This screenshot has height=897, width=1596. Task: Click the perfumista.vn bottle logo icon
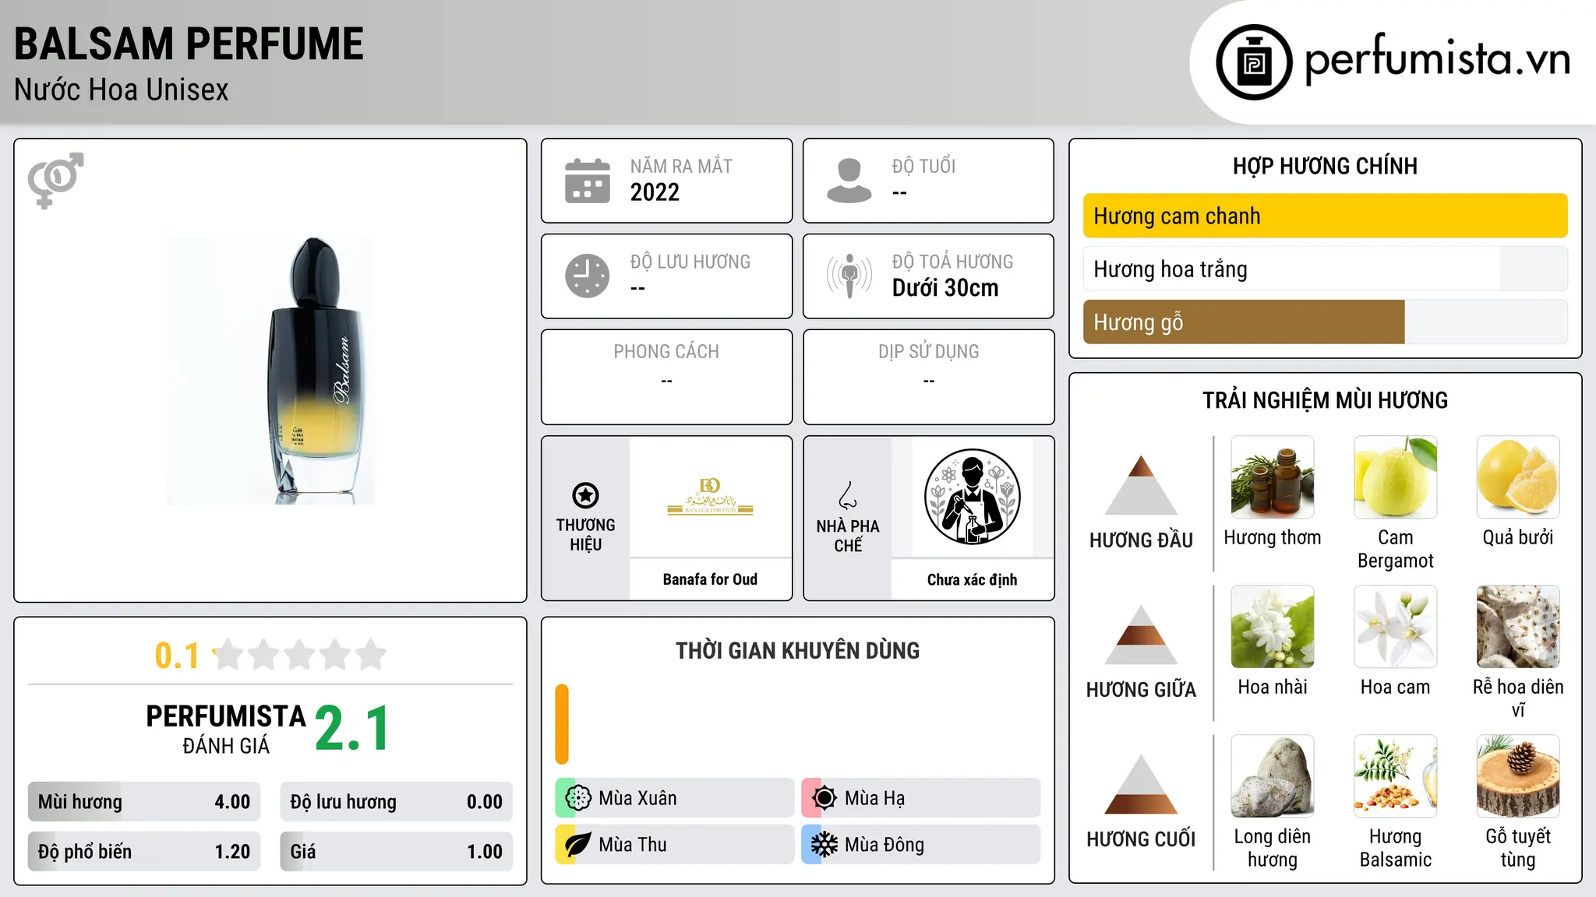click(1254, 62)
